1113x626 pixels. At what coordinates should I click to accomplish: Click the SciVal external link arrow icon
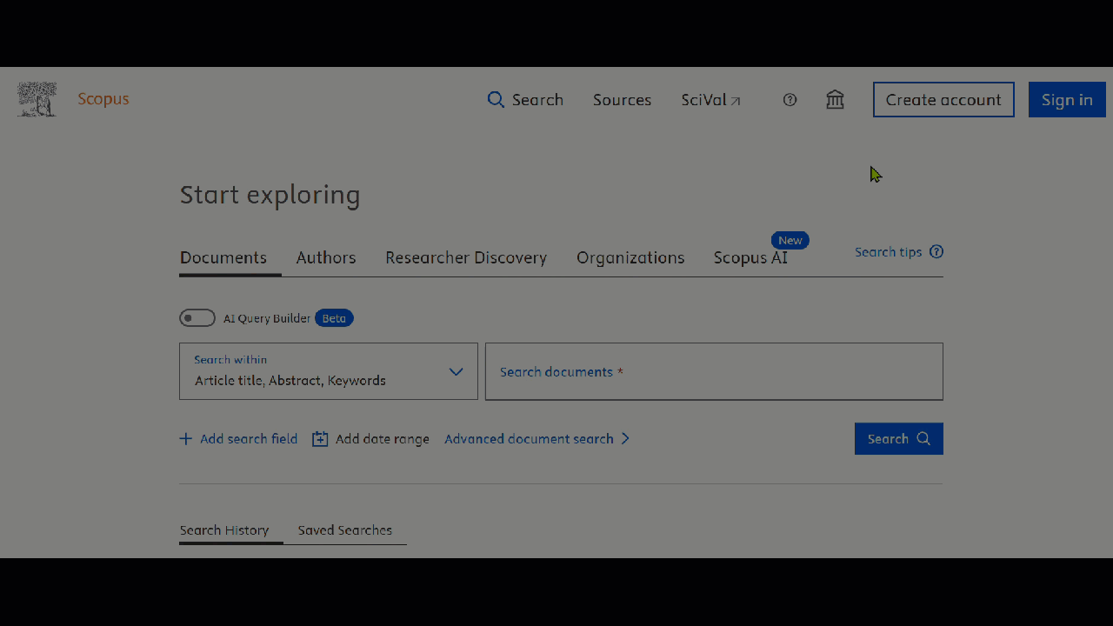pyautogui.click(x=736, y=102)
